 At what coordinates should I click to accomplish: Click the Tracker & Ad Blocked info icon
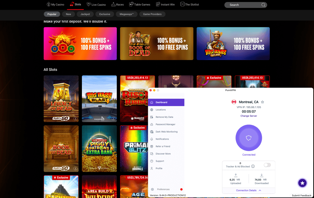[253, 166]
